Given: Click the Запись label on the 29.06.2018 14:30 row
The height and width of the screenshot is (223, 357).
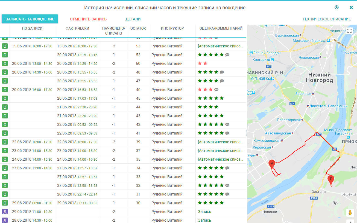Looking at the screenshot, I should (x=204, y=220).
